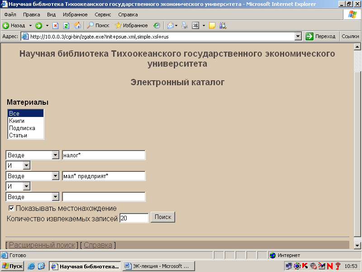This screenshot has width=362, height=272.
Task: Click the record count field with 20
Action: pyautogui.click(x=134, y=218)
